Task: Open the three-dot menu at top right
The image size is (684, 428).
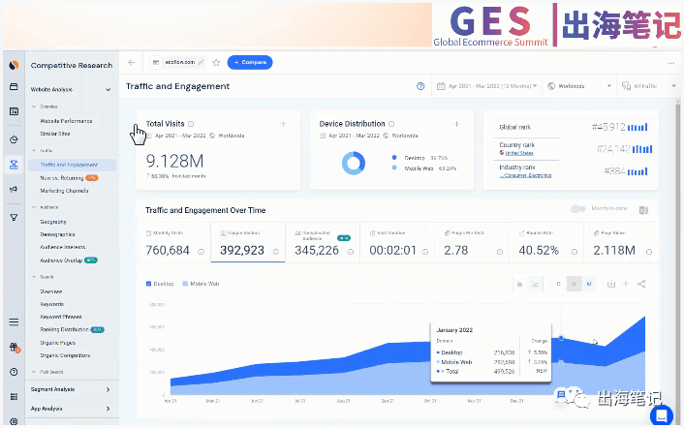Action: pos(670,63)
